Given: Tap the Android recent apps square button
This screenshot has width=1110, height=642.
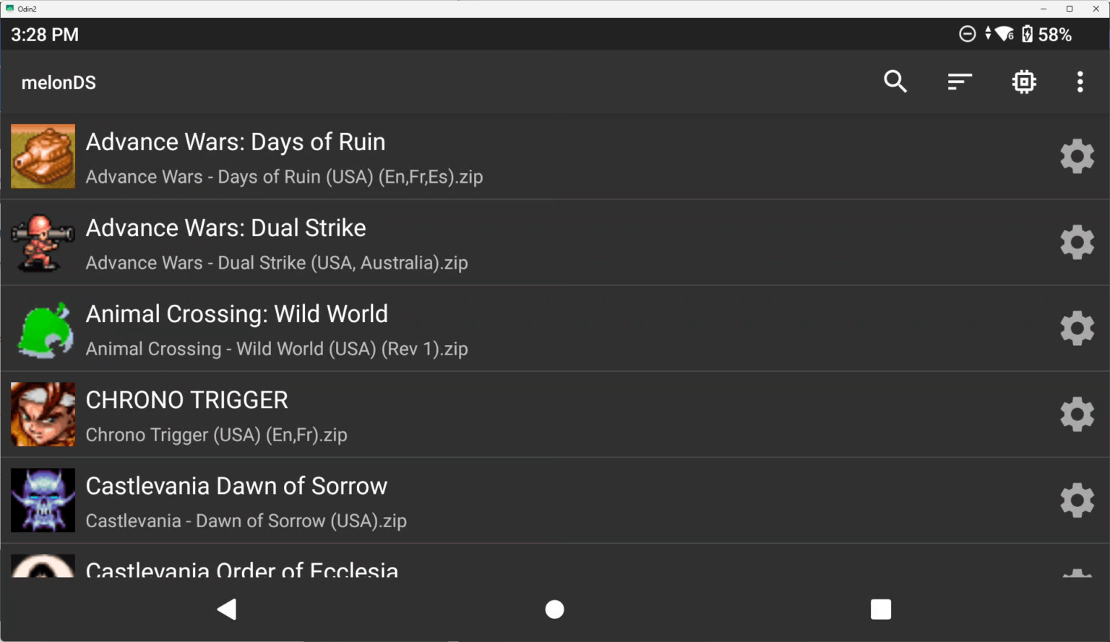Looking at the screenshot, I should coord(881,609).
